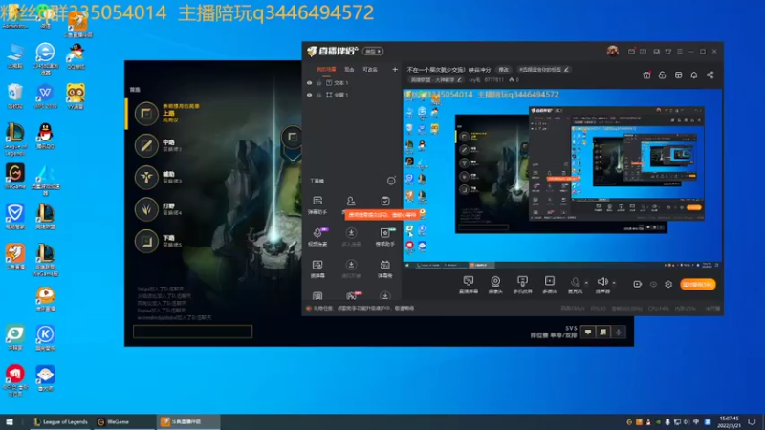Open the mail icon in streaming app title bar
This screenshot has height=430, width=765.
coord(631,52)
